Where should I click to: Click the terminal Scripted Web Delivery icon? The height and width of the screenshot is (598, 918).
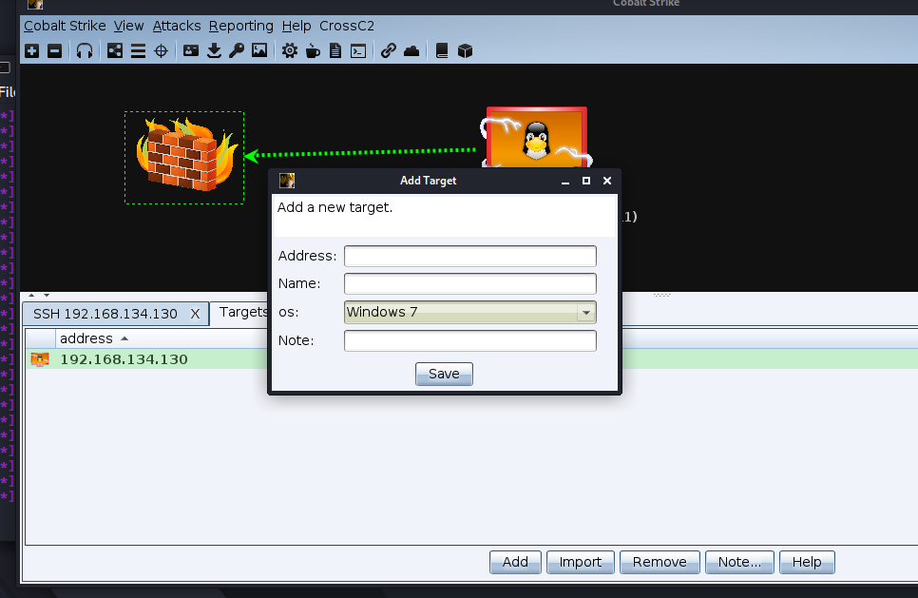pos(358,51)
